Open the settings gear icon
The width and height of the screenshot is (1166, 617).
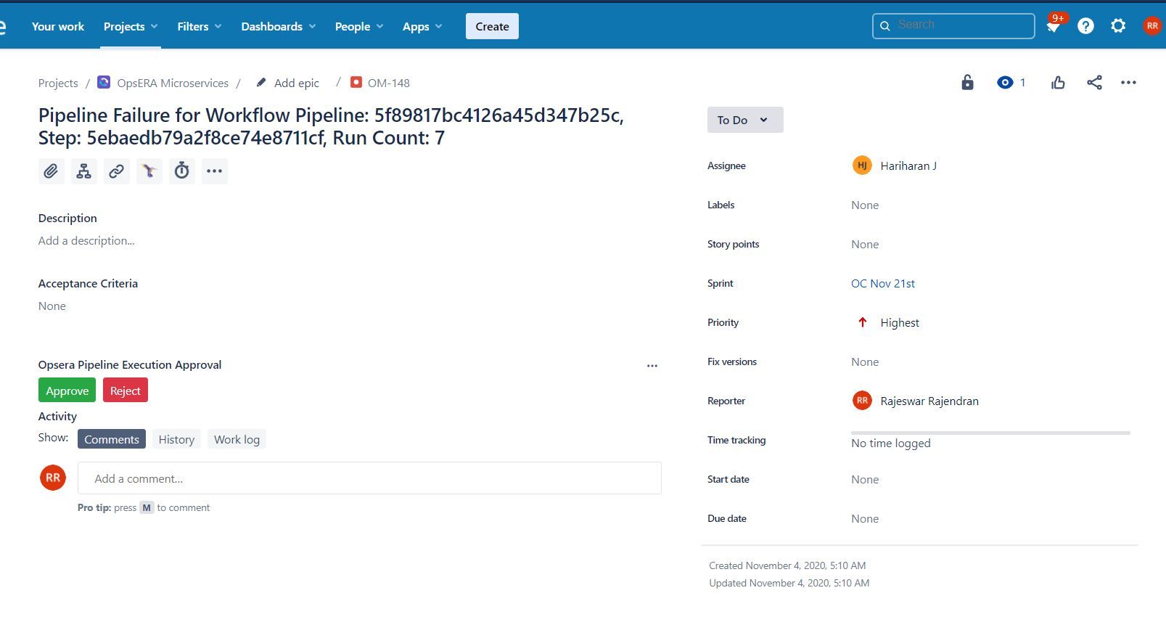tap(1118, 26)
